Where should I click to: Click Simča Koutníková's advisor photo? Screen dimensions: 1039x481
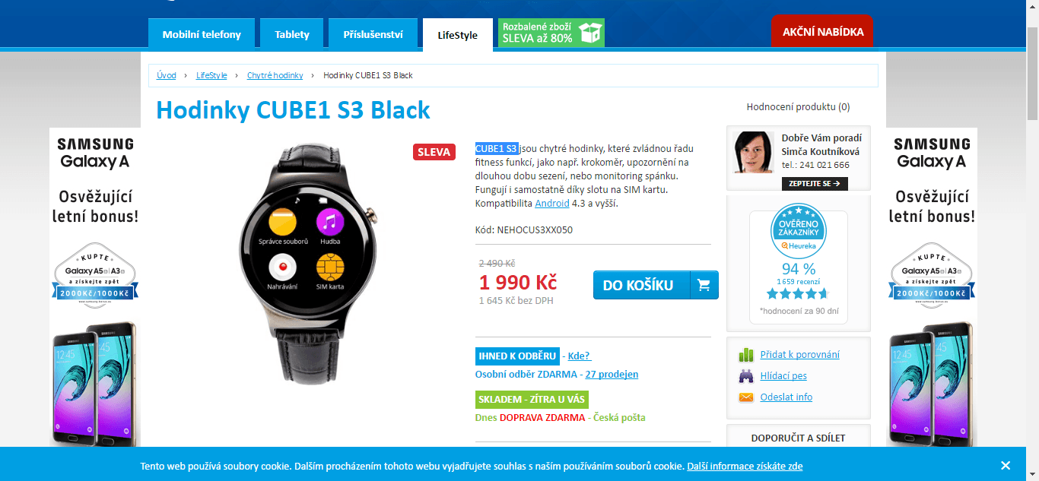[754, 152]
